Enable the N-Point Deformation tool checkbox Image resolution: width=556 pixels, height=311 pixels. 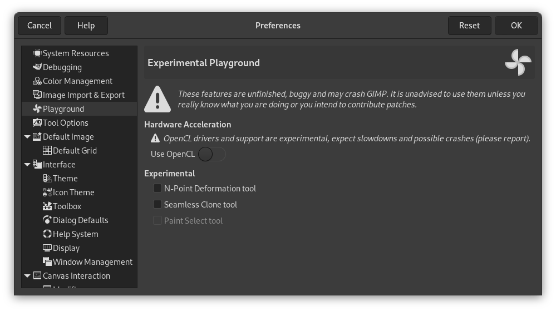[x=158, y=189]
